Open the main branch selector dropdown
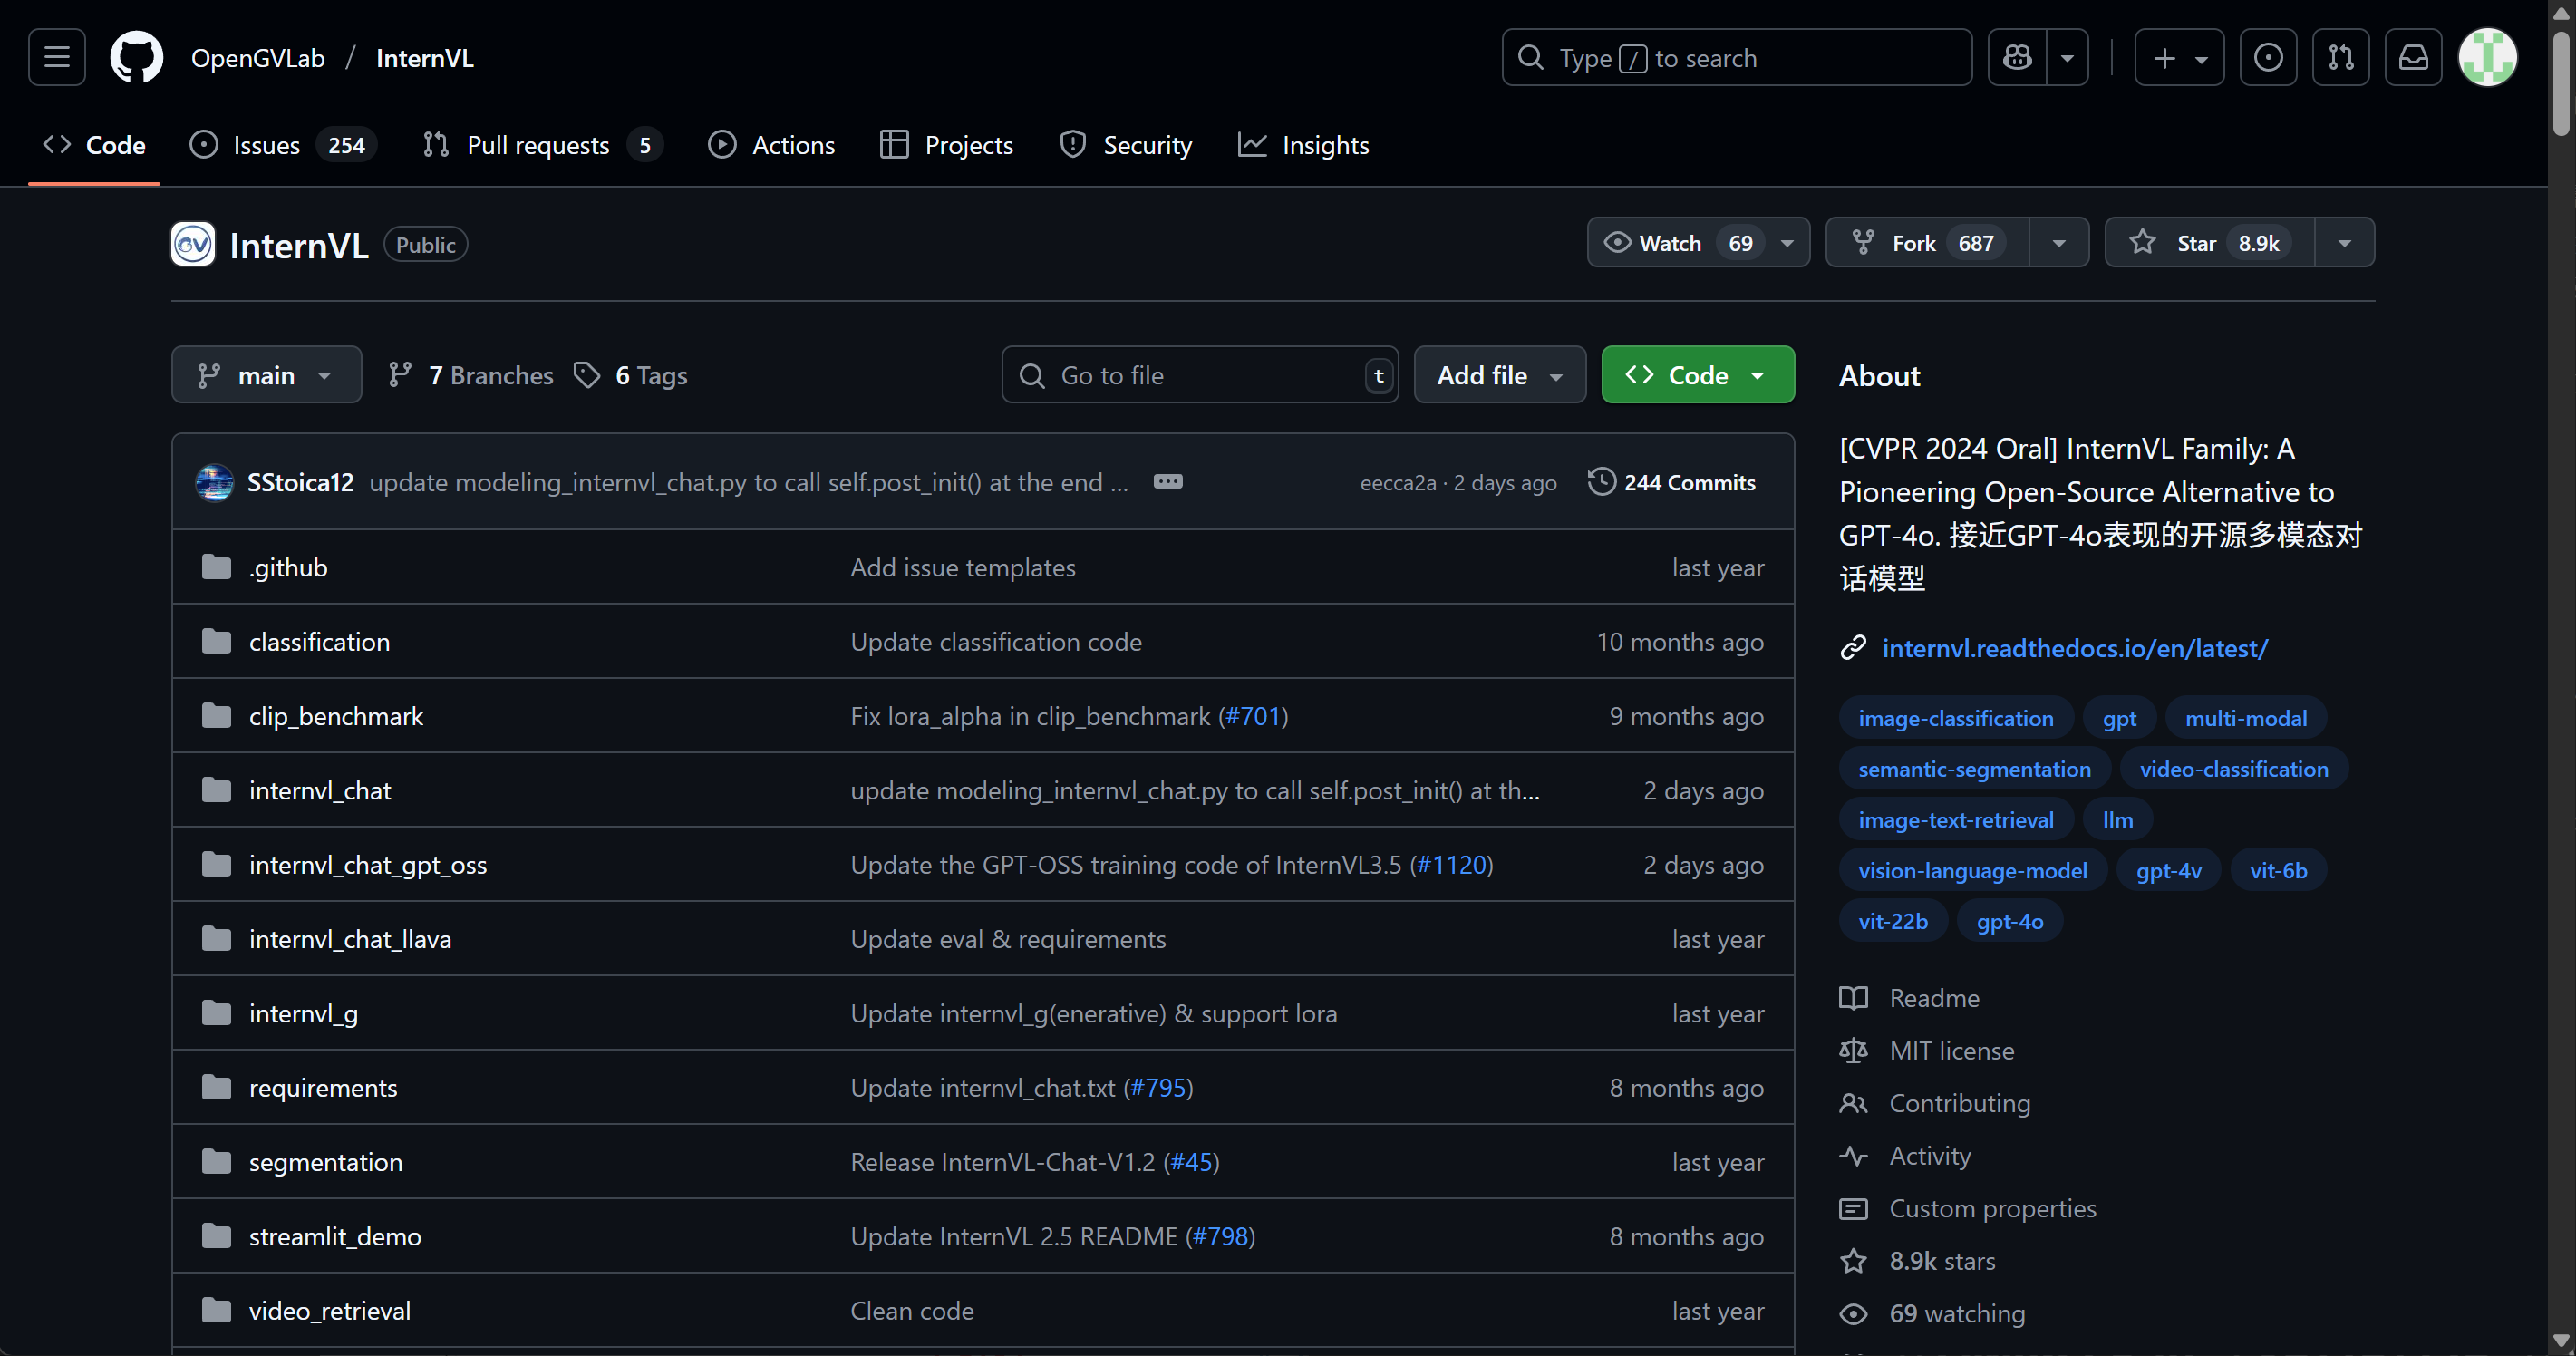Image resolution: width=2576 pixels, height=1356 pixels. point(266,375)
